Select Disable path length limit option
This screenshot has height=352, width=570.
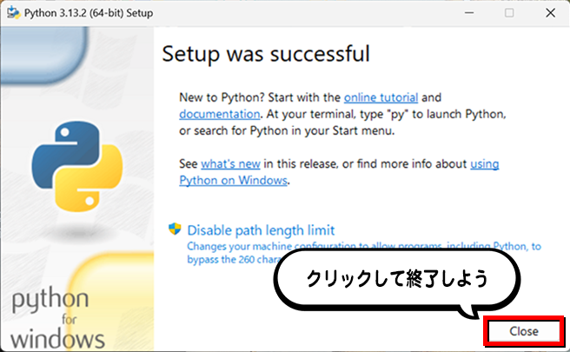coord(261,230)
